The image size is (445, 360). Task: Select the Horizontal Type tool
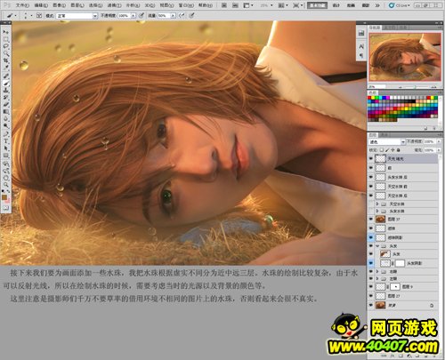(x=6, y=141)
